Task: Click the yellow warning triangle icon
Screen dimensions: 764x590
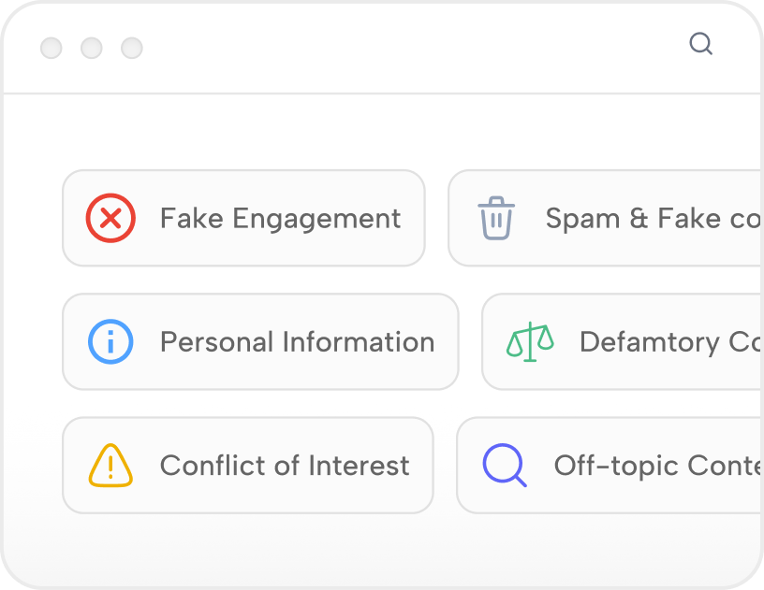Action: (110, 466)
